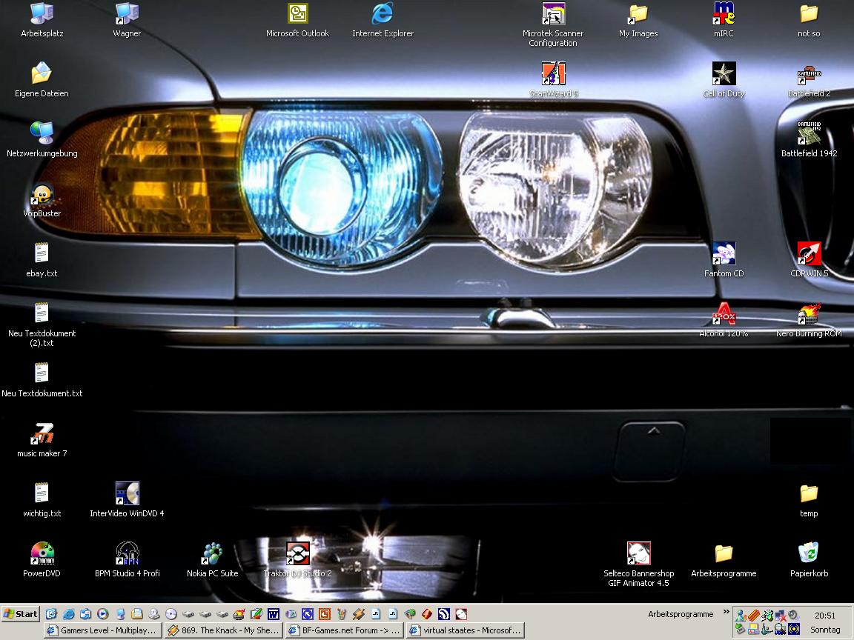
Task: Select the music maker 7 icon
Action: point(42,436)
